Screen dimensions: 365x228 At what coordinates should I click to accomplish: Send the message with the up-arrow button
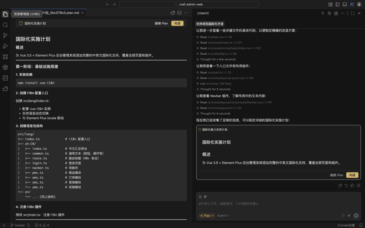click(356, 216)
